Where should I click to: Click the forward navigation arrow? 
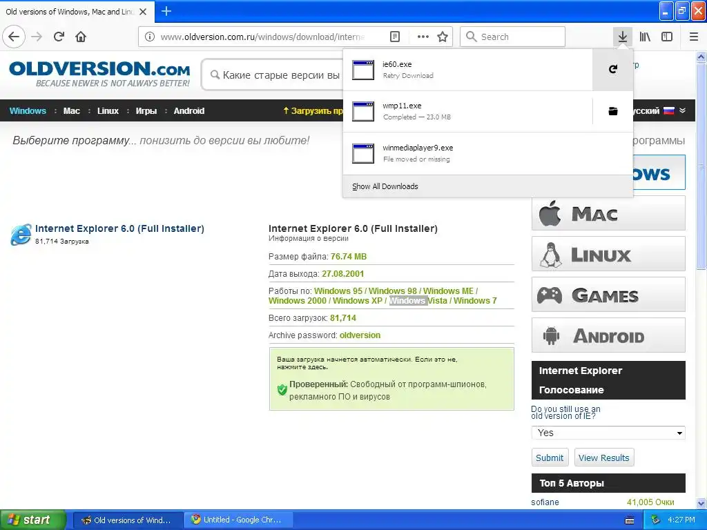pyautogui.click(x=37, y=37)
